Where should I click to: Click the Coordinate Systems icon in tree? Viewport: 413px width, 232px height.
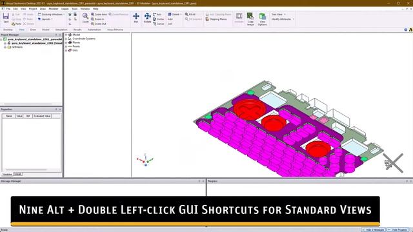(x=70, y=39)
